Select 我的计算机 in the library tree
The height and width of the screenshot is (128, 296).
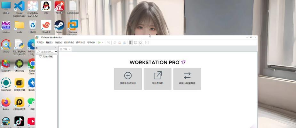coord(46,56)
